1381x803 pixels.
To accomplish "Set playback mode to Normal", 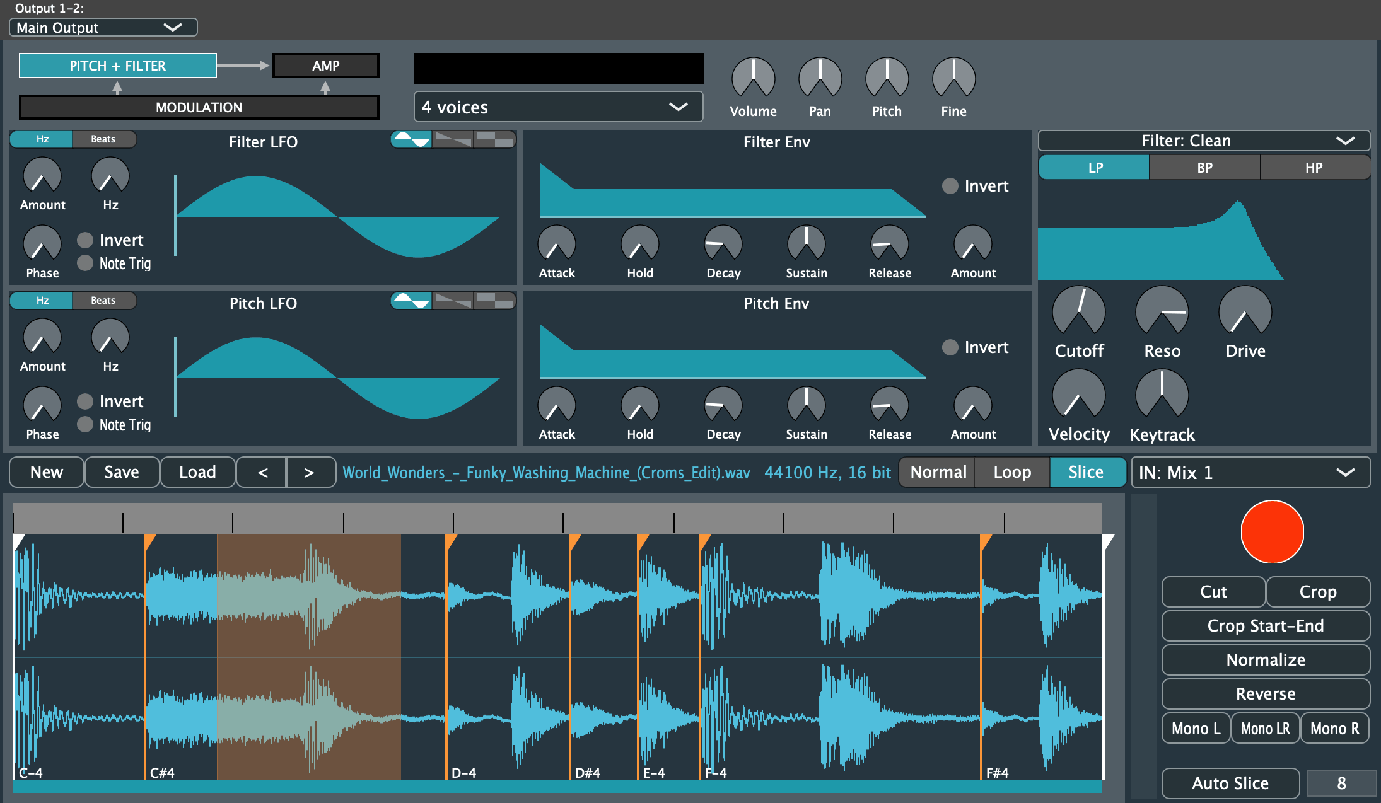I will [x=938, y=472].
